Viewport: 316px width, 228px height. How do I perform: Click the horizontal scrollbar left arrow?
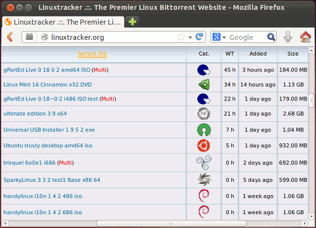(x=4, y=223)
